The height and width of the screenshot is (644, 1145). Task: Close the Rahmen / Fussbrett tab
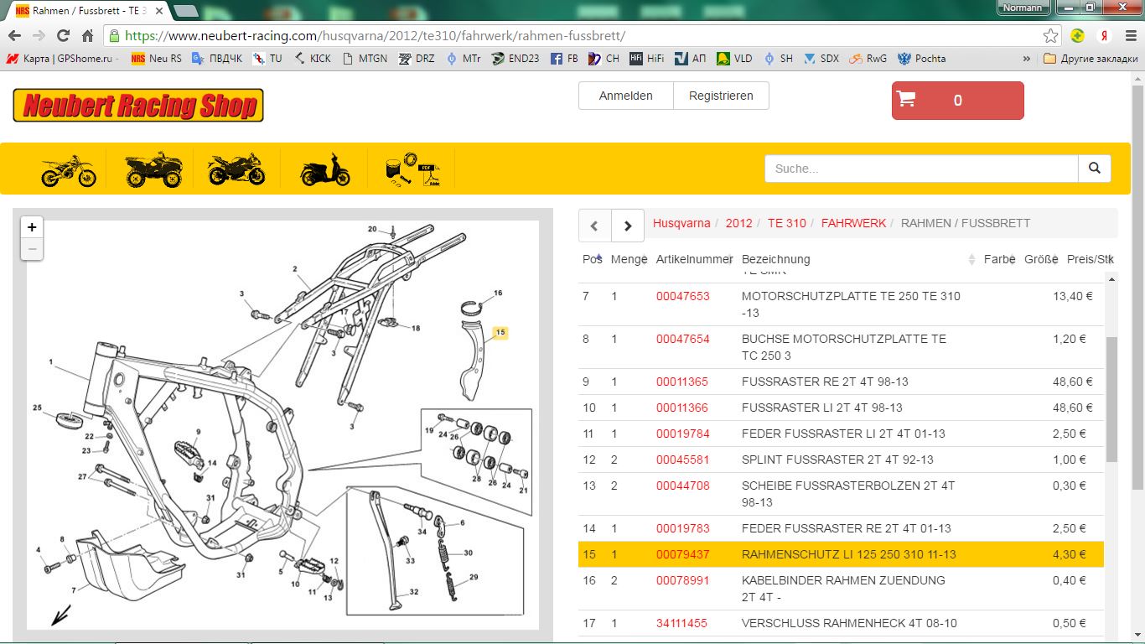159,11
